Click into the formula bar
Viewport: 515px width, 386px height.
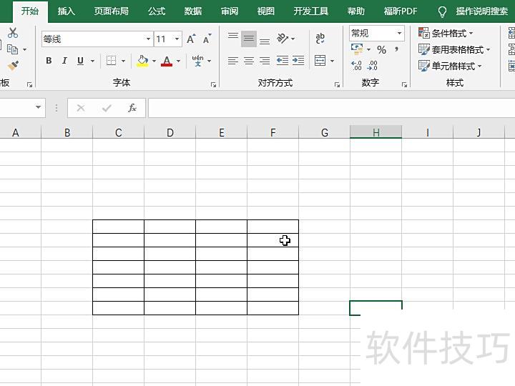click(331, 108)
